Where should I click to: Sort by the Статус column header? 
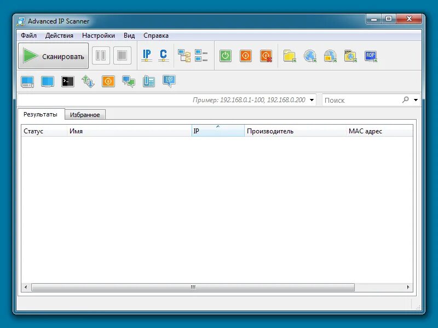click(44, 131)
